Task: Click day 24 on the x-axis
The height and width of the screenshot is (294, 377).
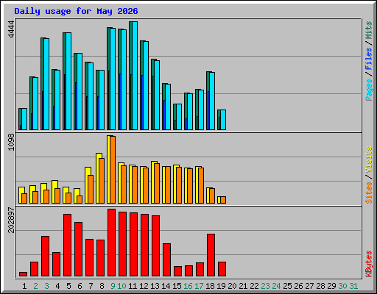Action: coord(276,286)
